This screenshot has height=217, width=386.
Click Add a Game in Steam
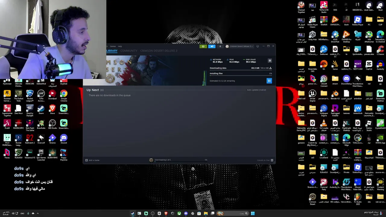tap(92, 160)
